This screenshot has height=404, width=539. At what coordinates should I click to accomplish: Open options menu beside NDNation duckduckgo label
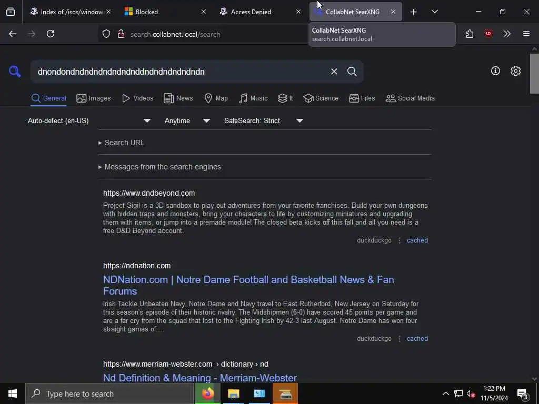coord(399,338)
